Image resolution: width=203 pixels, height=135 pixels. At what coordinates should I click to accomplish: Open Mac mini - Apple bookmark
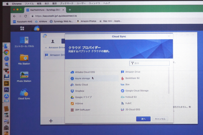[x=110, y=21]
